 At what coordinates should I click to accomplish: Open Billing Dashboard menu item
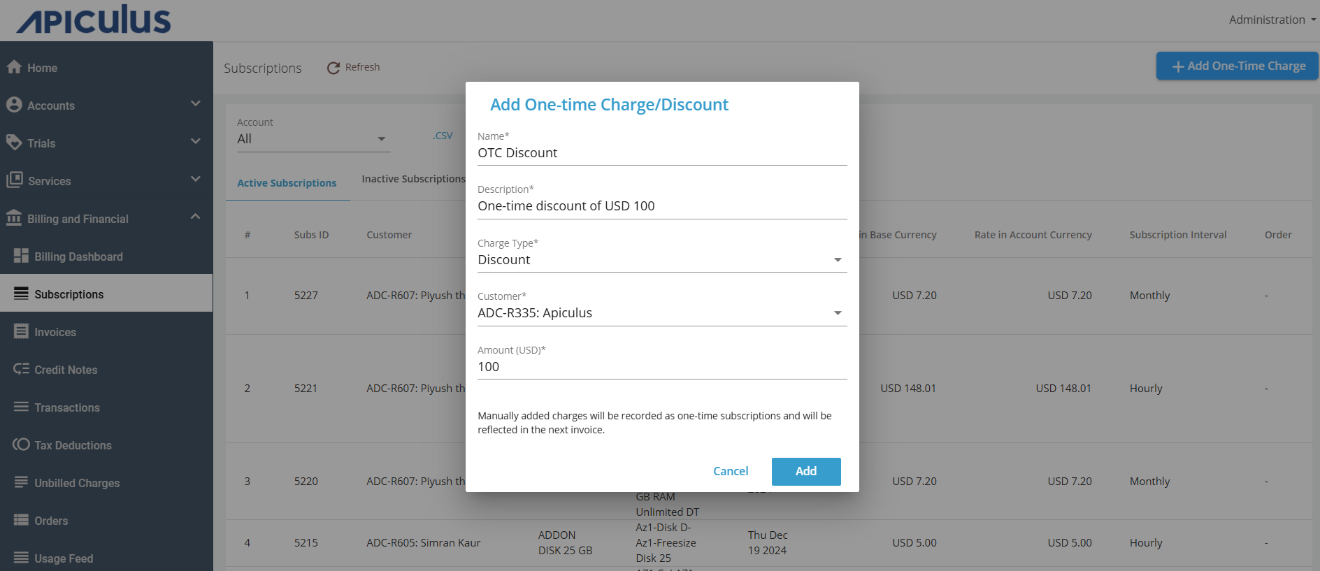coord(106,256)
